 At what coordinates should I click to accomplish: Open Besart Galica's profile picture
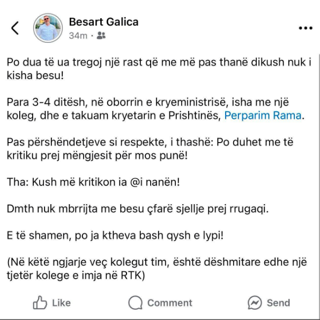point(48,28)
